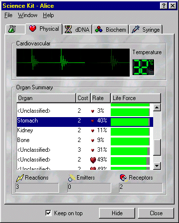179x223 pixels.
Task: Sort by the Organ column header
Action: [46, 98]
